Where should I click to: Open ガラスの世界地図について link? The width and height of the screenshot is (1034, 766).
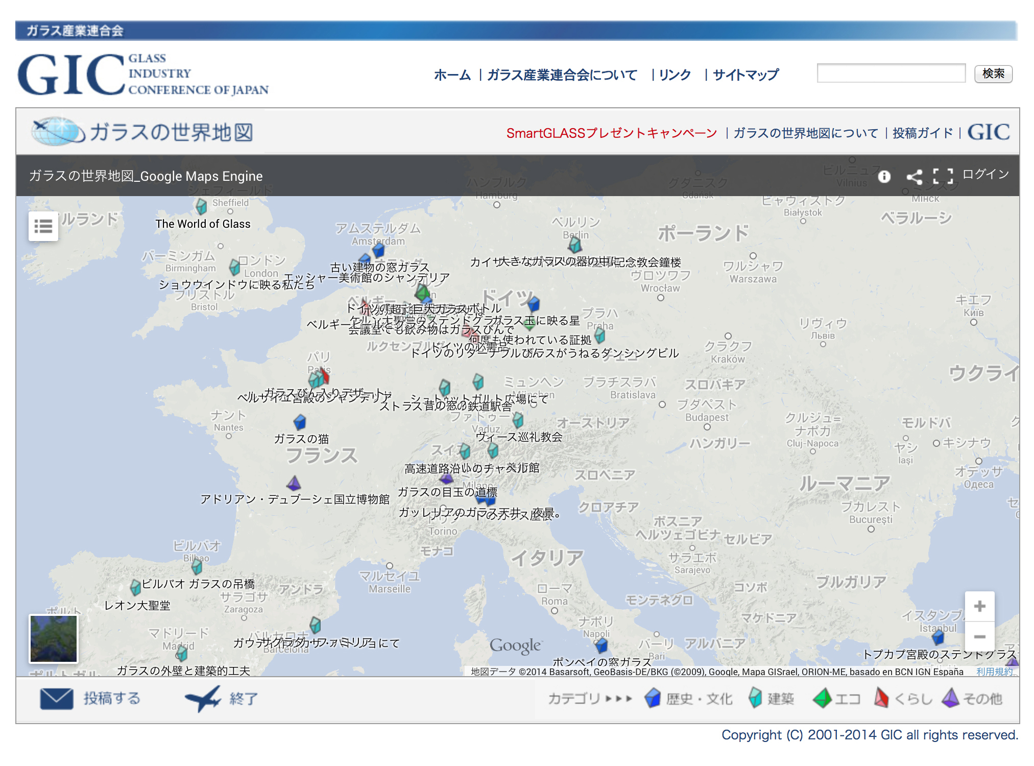(x=806, y=133)
